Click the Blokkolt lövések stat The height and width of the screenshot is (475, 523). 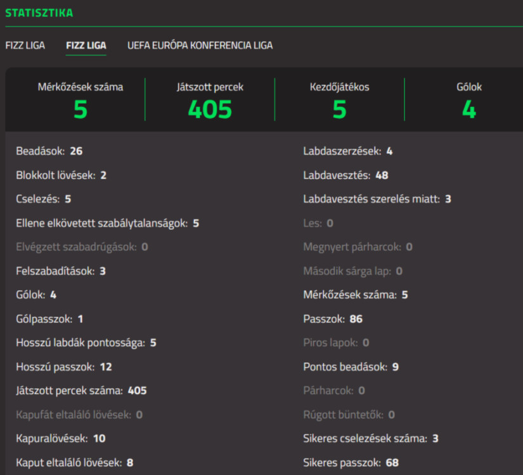61,175
